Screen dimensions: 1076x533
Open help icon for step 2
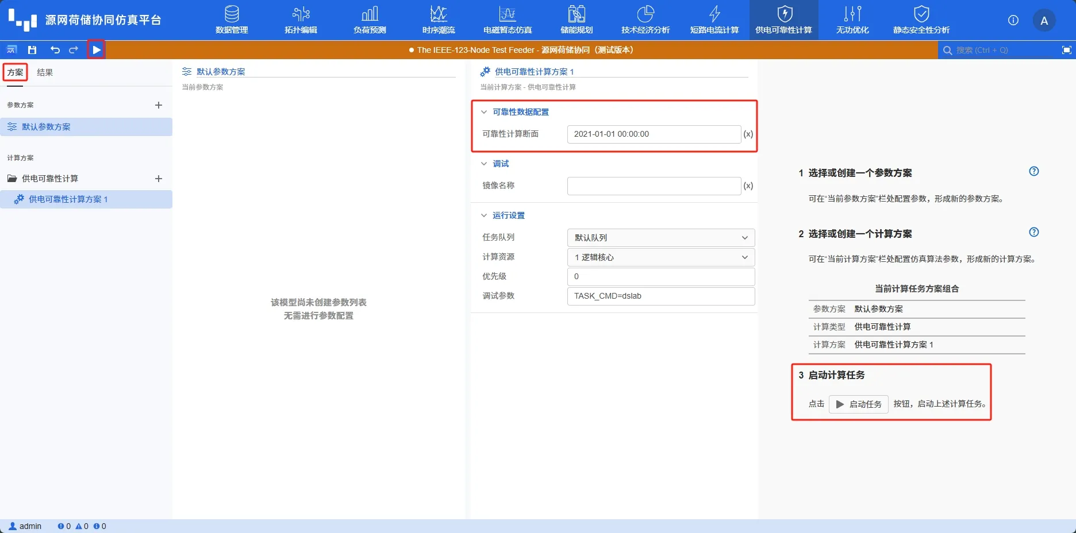(x=1033, y=232)
